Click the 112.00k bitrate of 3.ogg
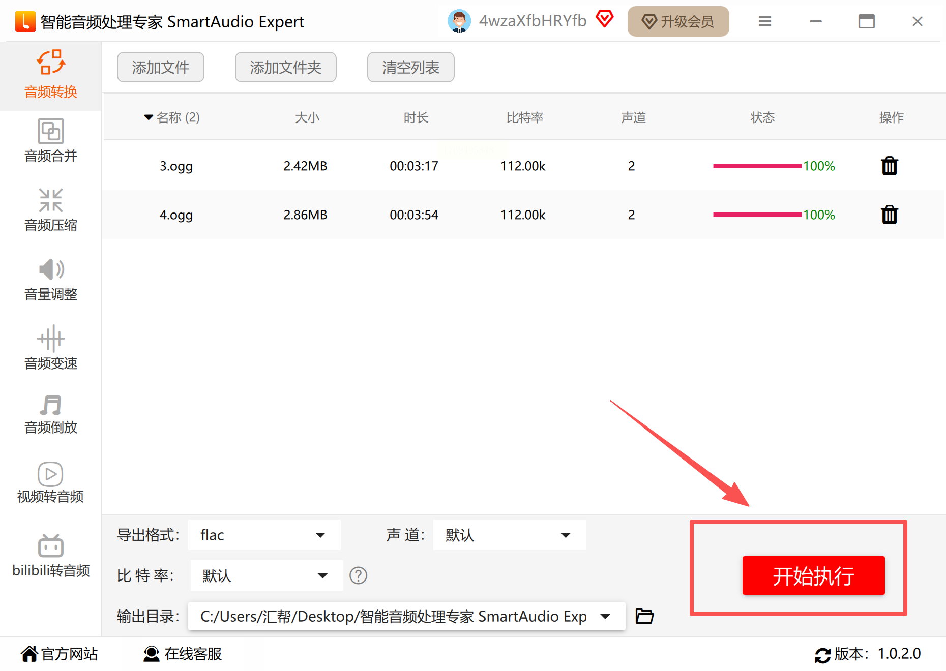Image resolution: width=946 pixels, height=671 pixels. [x=523, y=166]
